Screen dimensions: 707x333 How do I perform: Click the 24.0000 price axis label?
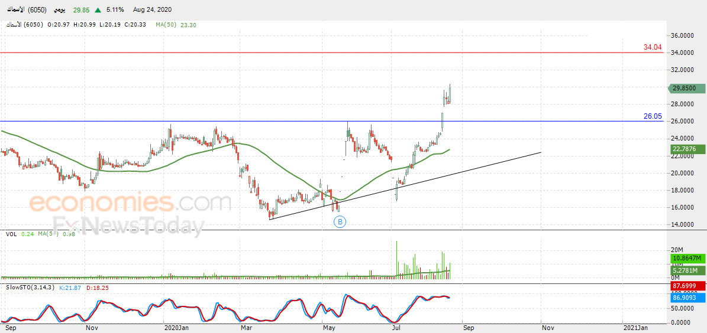[682, 139]
